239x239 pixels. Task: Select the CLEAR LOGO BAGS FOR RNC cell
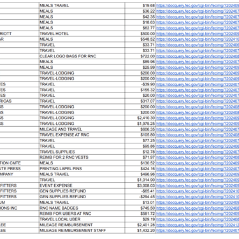pos(82,56)
